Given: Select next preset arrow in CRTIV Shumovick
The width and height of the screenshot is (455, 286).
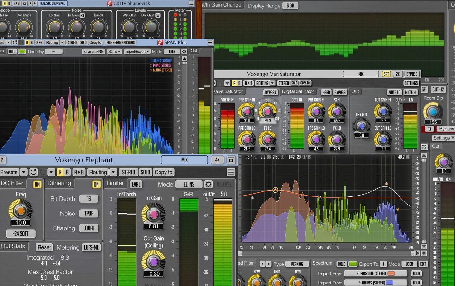Looking at the screenshot, I should (x=35, y=3).
